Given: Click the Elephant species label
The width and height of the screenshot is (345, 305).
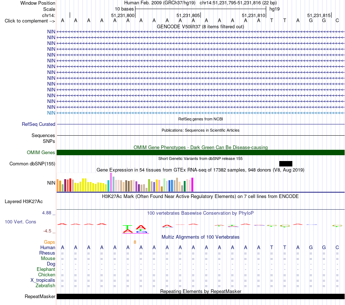Looking at the screenshot, I should click(46, 269).
